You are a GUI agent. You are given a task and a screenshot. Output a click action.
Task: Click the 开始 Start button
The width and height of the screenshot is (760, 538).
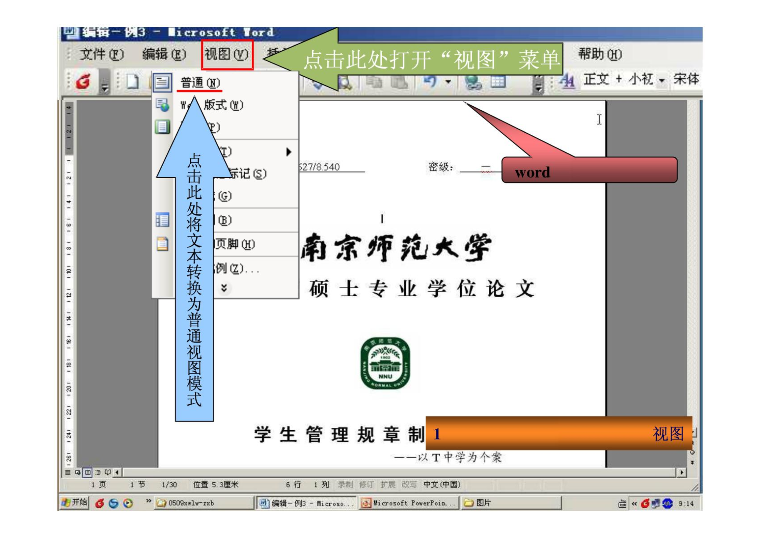(75, 503)
